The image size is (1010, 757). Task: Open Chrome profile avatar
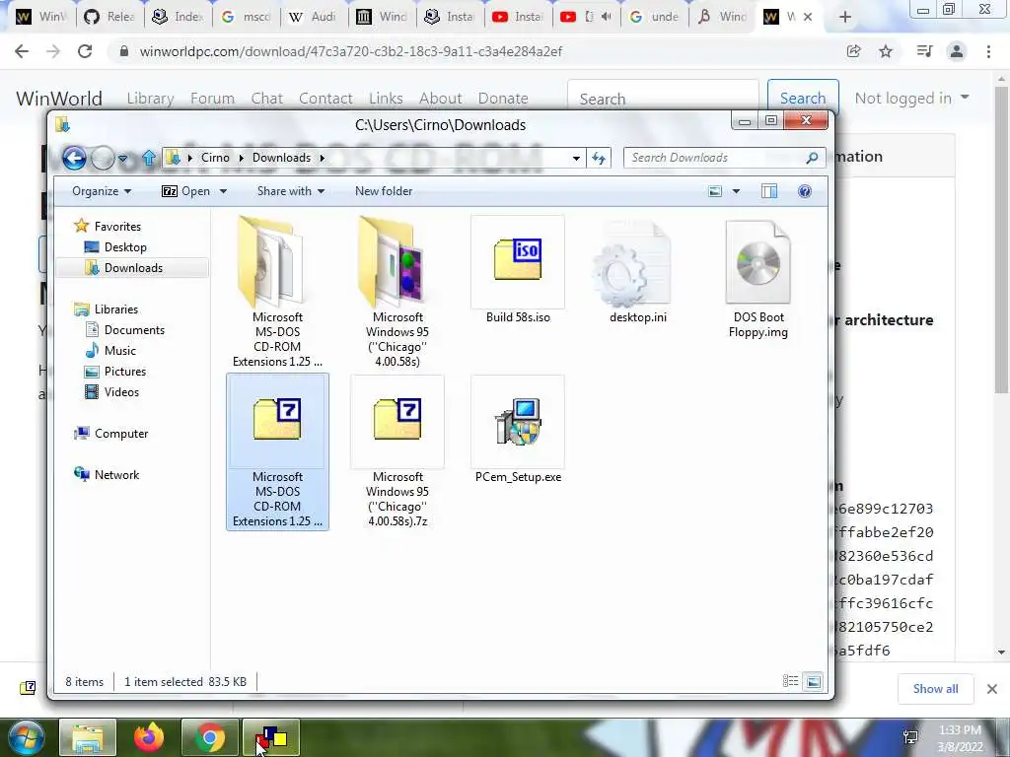[957, 51]
